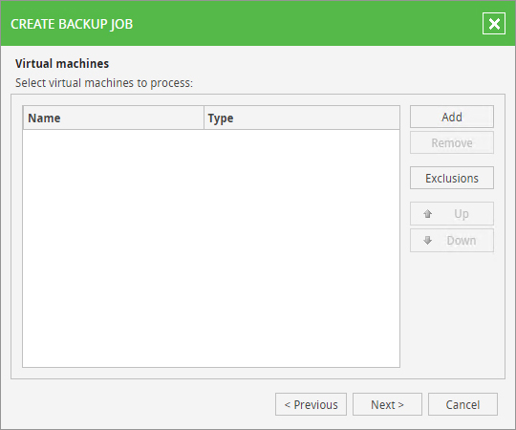Image resolution: width=516 pixels, height=430 pixels.
Task: Click the up arrow icon
Action: [x=428, y=214]
